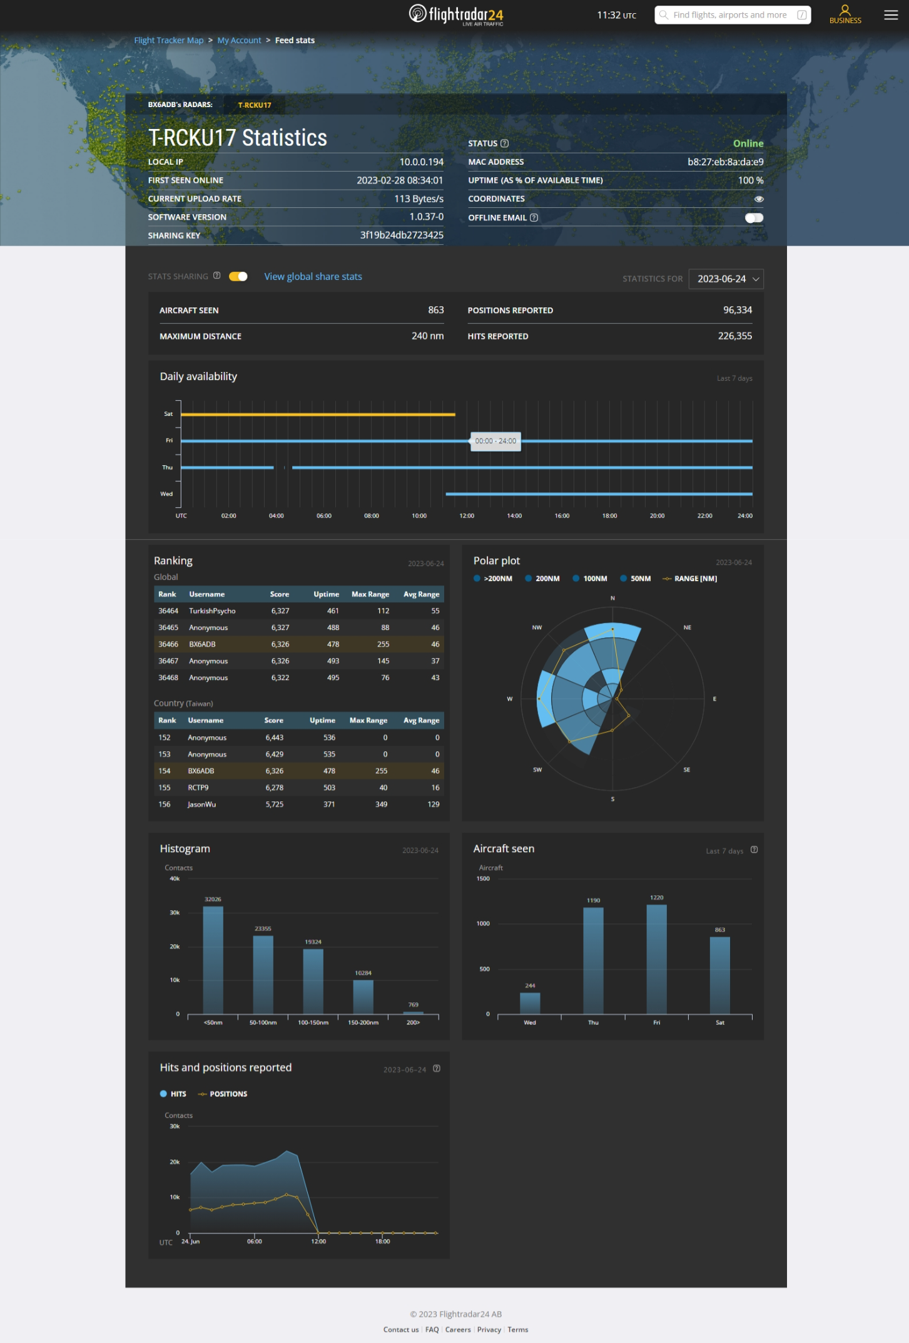
Task: Toggle the 100NM polar plot legend
Action: (590, 579)
